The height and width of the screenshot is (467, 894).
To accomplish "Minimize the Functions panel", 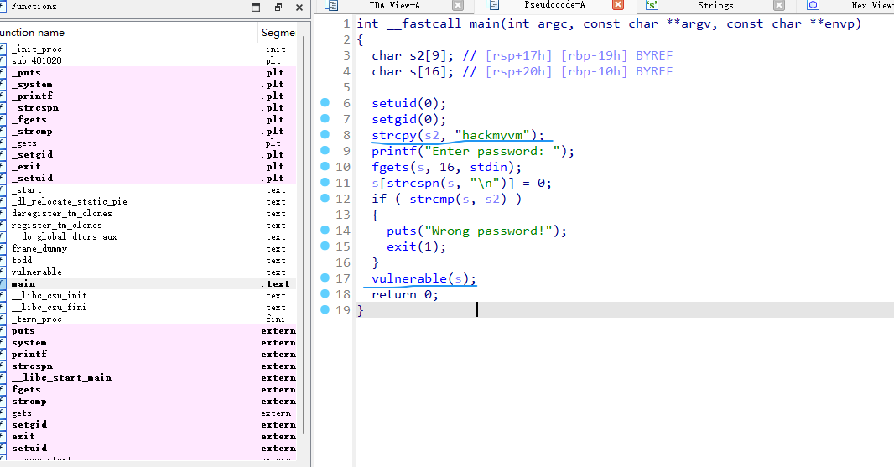I will (x=256, y=7).
